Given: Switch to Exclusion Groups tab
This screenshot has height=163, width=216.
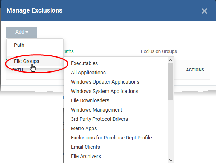Looking at the screenshot, I should coord(159,51).
